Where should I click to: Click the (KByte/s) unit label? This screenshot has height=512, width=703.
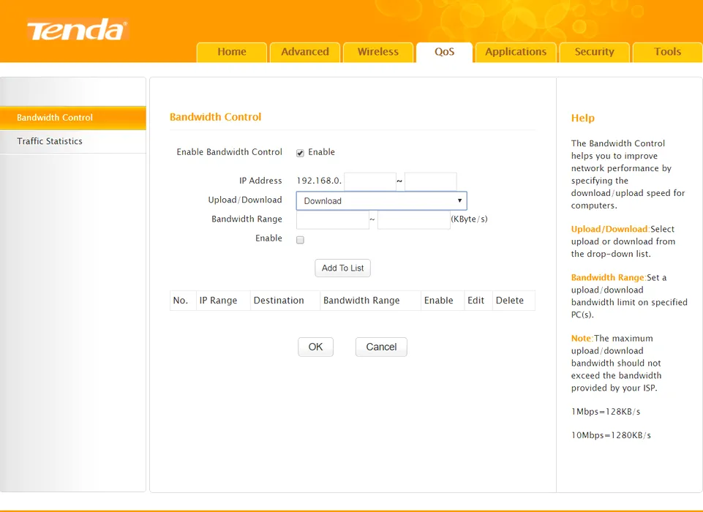(469, 219)
